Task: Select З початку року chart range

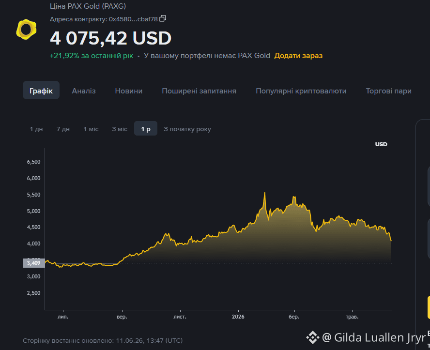Action: [x=187, y=129]
